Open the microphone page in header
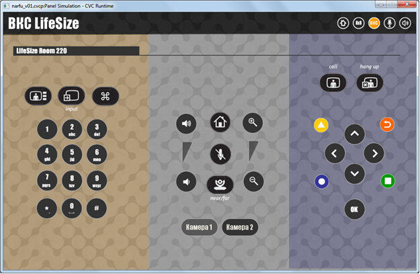This screenshot has height=274, width=420. (x=390, y=24)
